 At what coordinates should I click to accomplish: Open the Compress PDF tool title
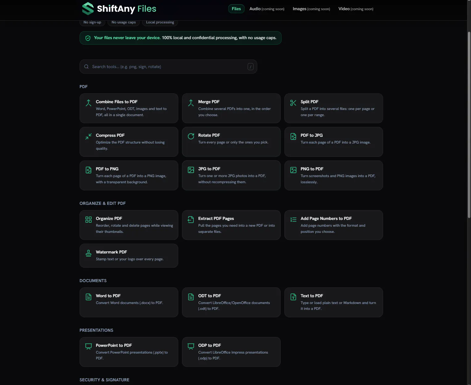(x=110, y=135)
